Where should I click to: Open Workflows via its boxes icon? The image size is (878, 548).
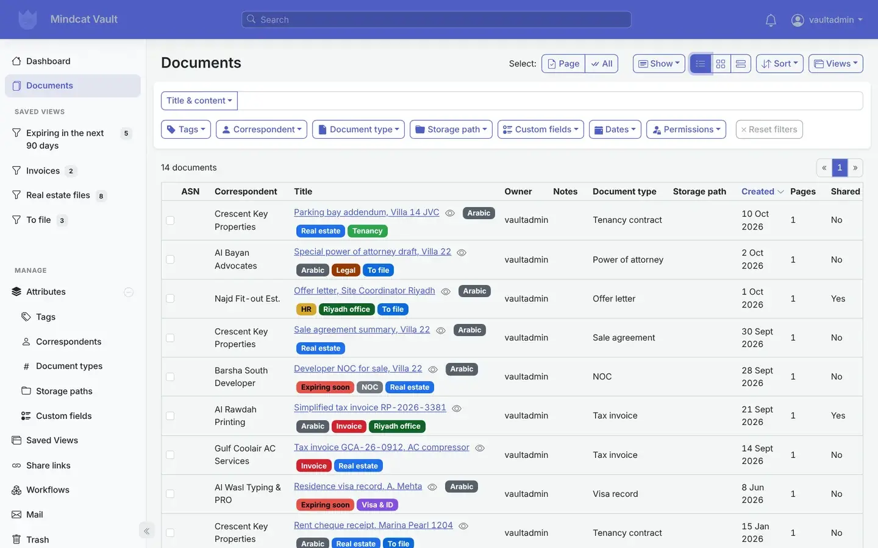tap(16, 490)
